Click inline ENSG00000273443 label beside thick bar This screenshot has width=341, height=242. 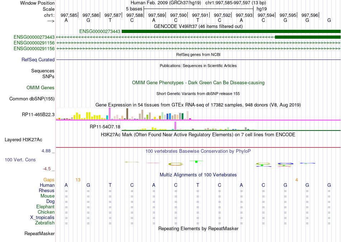coord(99,31)
